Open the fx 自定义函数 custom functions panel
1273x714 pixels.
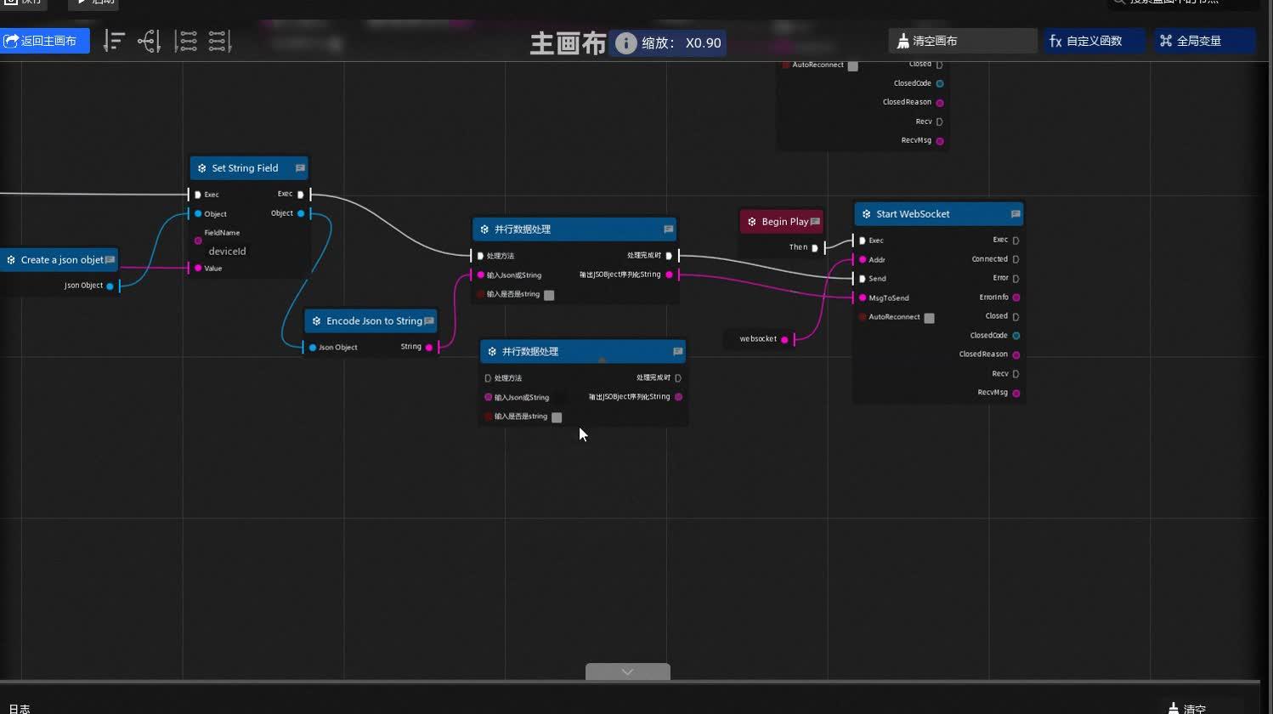[x=1093, y=40]
